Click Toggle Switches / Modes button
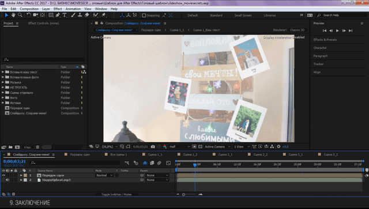Viewport: 369px width, 209px height. point(116,194)
